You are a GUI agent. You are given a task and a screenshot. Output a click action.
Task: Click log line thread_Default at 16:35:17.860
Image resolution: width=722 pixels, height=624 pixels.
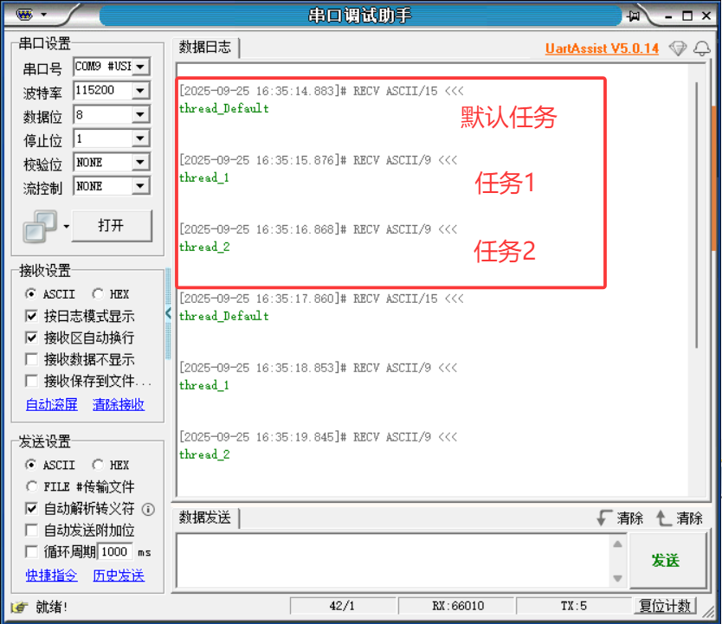(x=224, y=316)
